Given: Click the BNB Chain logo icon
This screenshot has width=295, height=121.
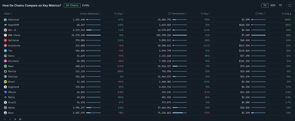Looking at the screenshot, I should (x=5, y=35).
